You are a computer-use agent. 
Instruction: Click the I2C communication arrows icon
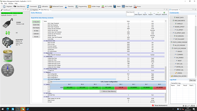[8, 33]
